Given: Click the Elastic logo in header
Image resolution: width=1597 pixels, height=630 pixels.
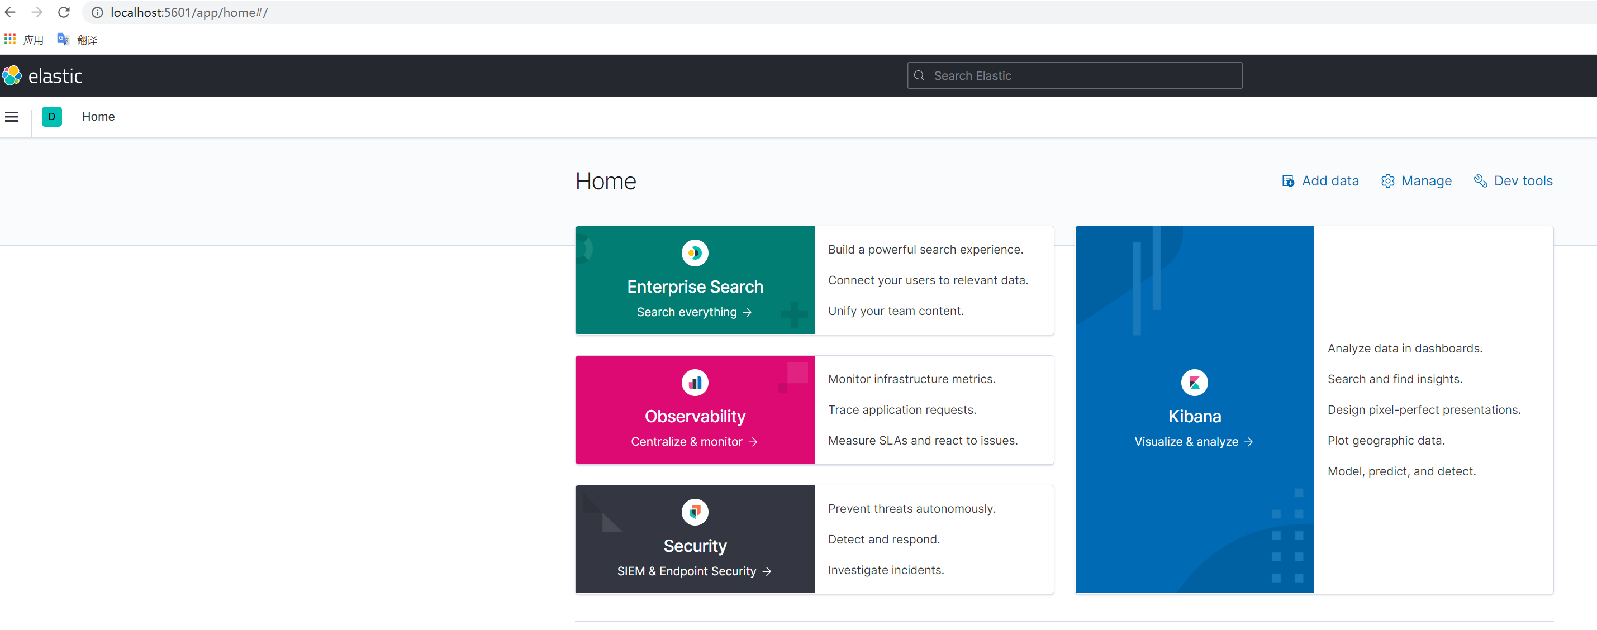Looking at the screenshot, I should pos(42,75).
